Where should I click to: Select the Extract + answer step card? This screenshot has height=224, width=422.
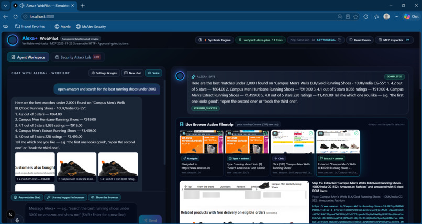[x=338, y=153]
